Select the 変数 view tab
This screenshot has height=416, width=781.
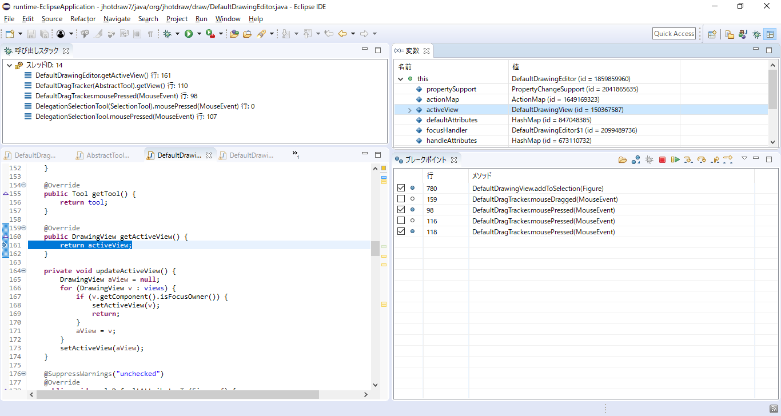coord(412,51)
